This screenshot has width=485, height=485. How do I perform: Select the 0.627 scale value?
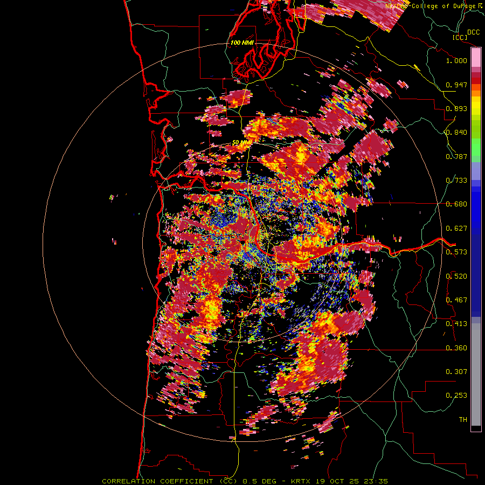(x=456, y=228)
